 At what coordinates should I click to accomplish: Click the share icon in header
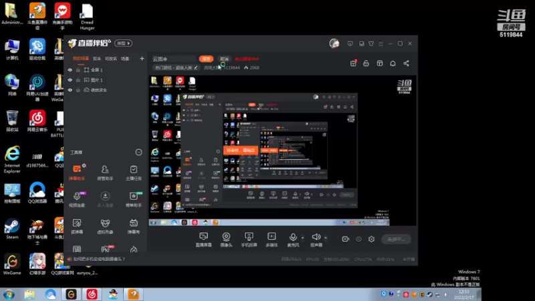406,64
